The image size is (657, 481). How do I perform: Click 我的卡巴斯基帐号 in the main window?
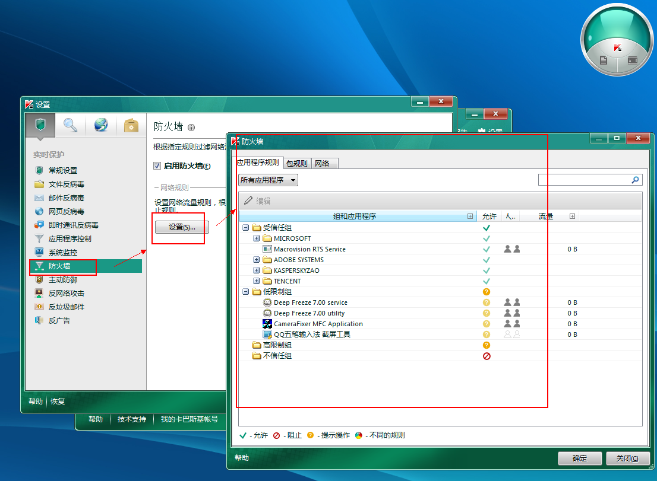pos(189,419)
